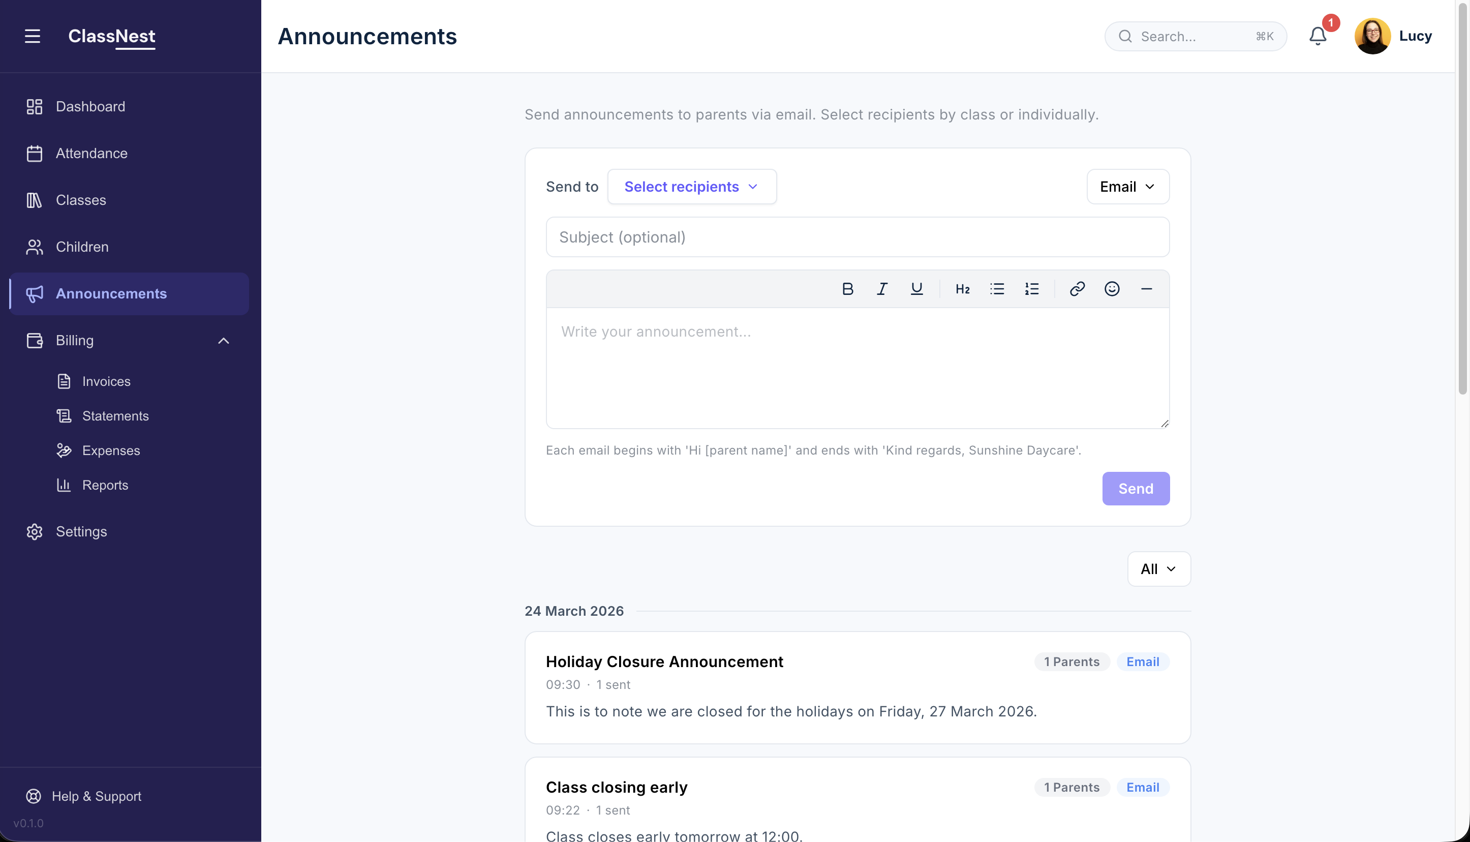
Task: Click the search magnifier icon
Action: click(x=1125, y=37)
